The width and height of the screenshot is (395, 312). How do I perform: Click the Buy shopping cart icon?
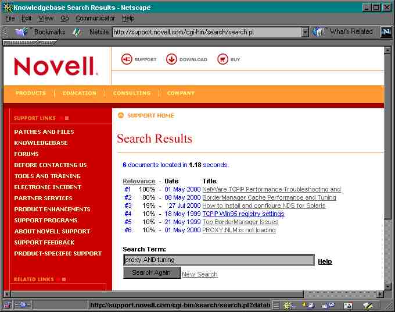point(222,59)
